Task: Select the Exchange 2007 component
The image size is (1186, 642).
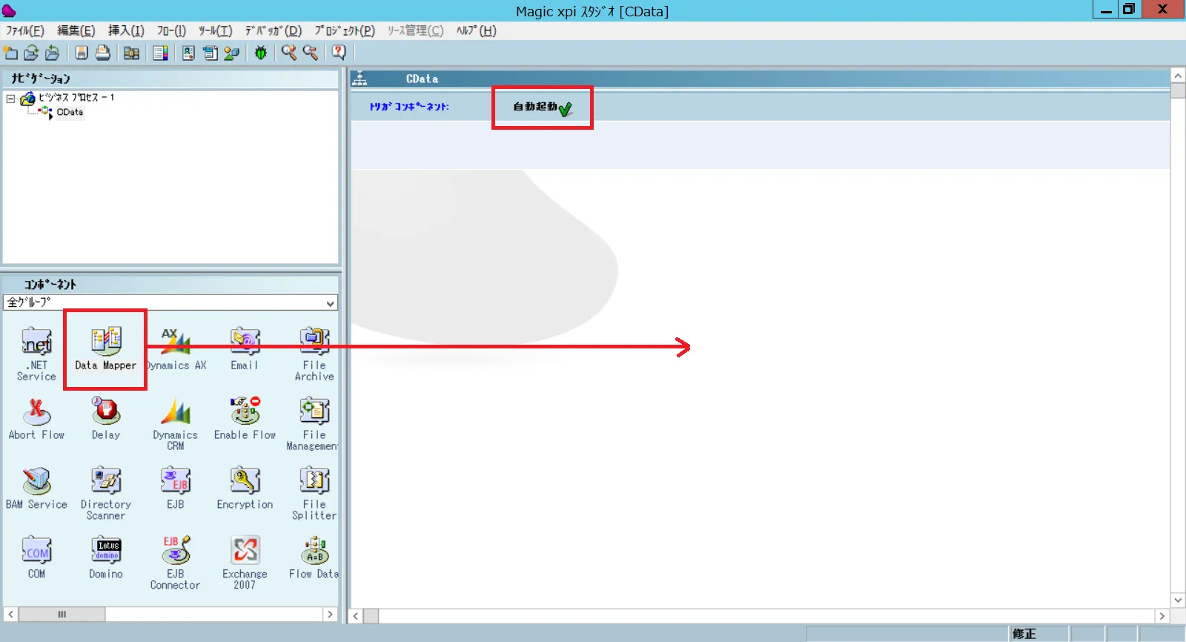Action: tap(245, 552)
